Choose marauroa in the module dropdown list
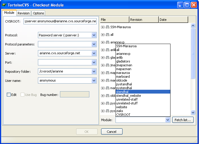199x144 pixels. (123, 73)
